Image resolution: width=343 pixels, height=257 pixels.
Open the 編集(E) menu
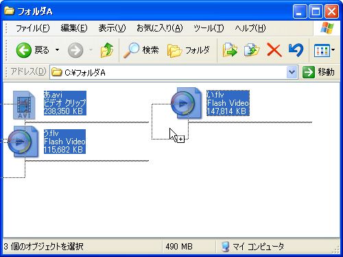(x=74, y=28)
